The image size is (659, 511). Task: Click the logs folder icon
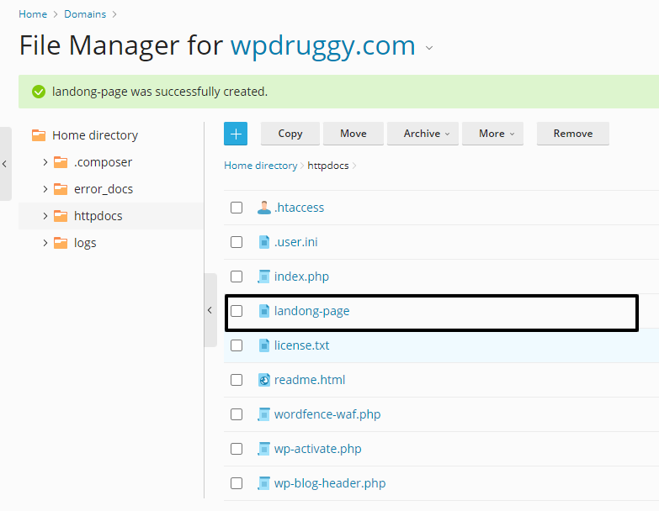61,243
